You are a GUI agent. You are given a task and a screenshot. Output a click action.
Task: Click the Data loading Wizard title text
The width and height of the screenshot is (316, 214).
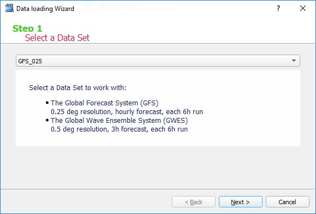click(x=45, y=9)
